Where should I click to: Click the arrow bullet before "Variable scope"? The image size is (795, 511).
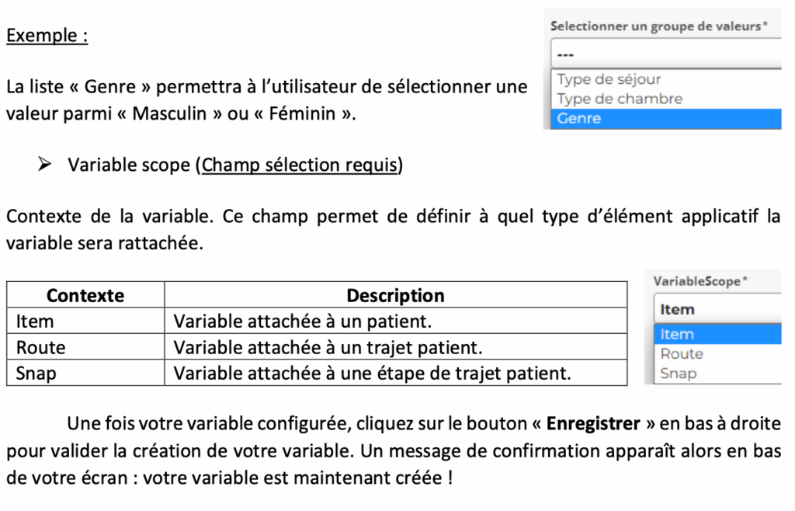[45, 165]
